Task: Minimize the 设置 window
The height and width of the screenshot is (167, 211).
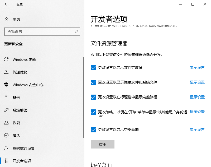Action: click(181, 4)
